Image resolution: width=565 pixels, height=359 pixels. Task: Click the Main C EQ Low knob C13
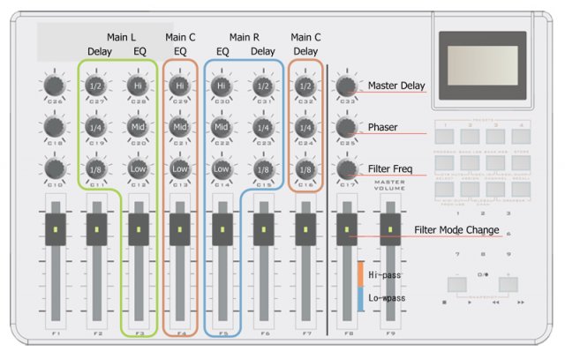(x=179, y=168)
